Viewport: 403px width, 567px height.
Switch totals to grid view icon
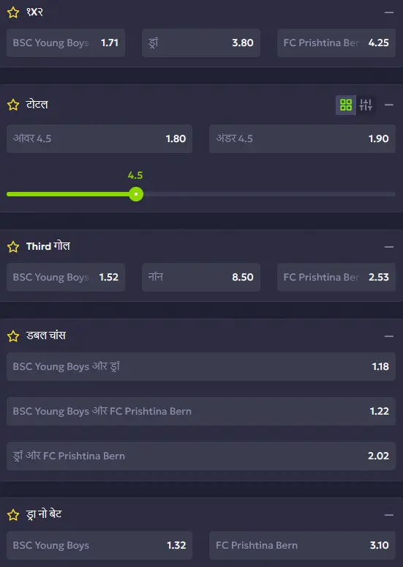click(x=345, y=105)
